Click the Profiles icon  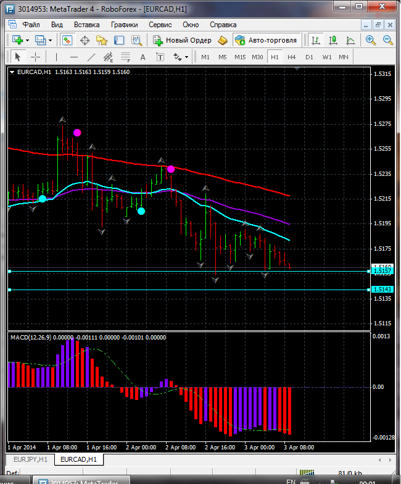41,40
